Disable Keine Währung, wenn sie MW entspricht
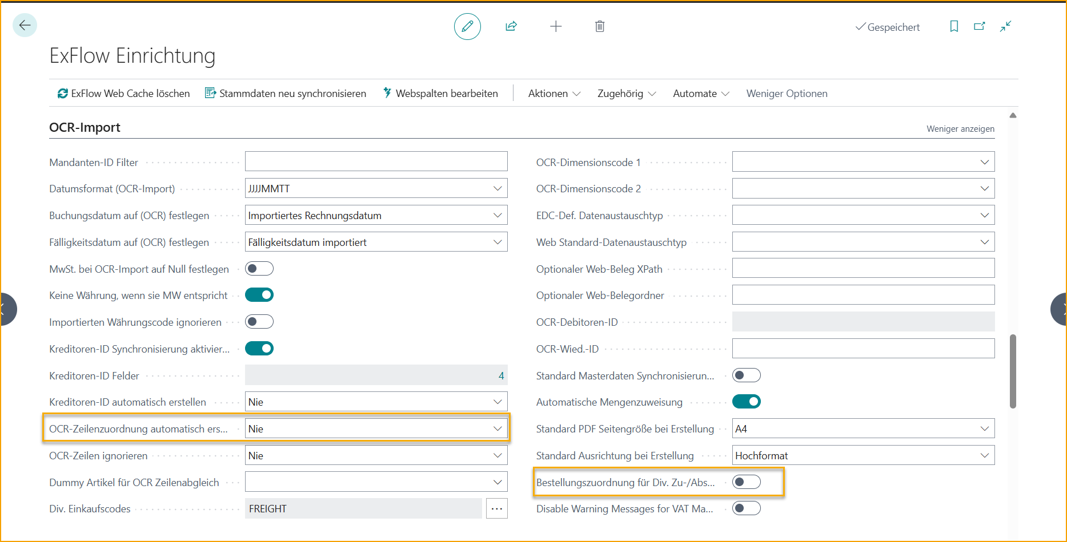 click(x=259, y=294)
